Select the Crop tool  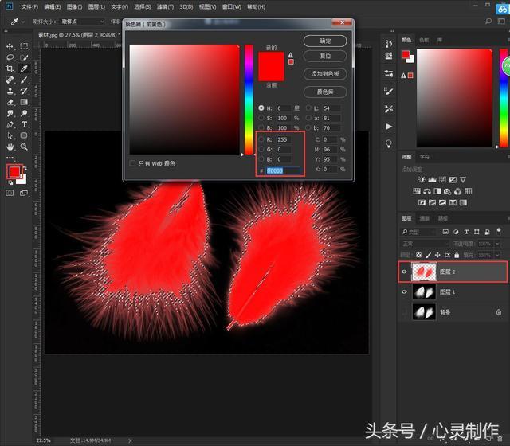(10, 68)
